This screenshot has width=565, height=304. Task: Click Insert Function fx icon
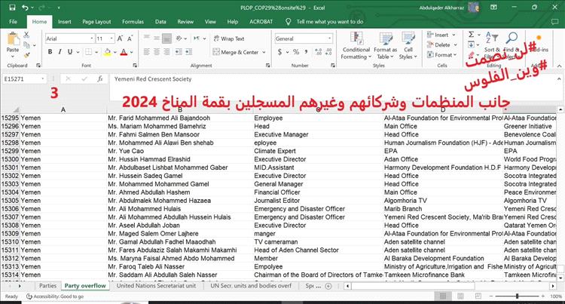point(100,78)
